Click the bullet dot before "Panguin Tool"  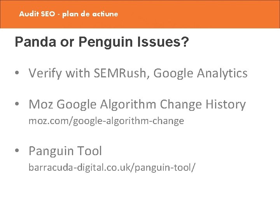[x=18, y=151]
